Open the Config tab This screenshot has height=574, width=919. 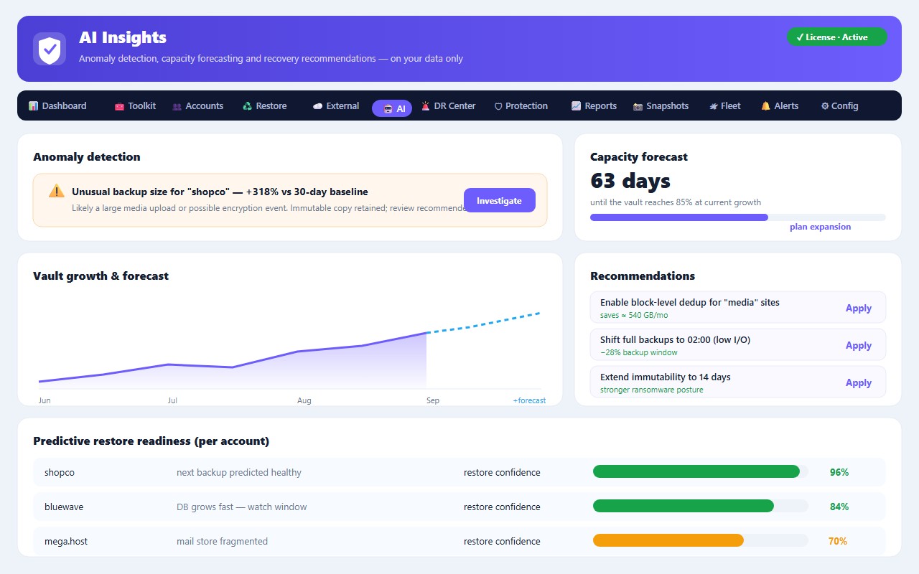[x=839, y=105]
